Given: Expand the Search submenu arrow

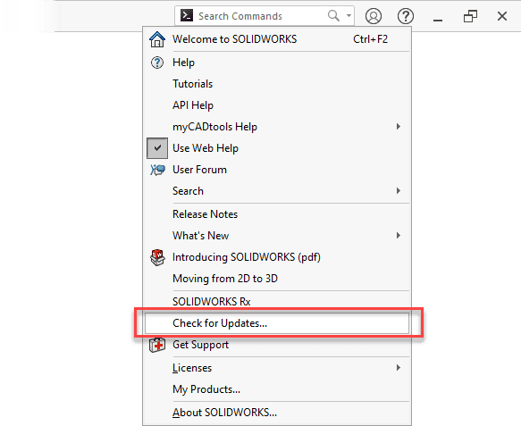Looking at the screenshot, I should point(398,190).
